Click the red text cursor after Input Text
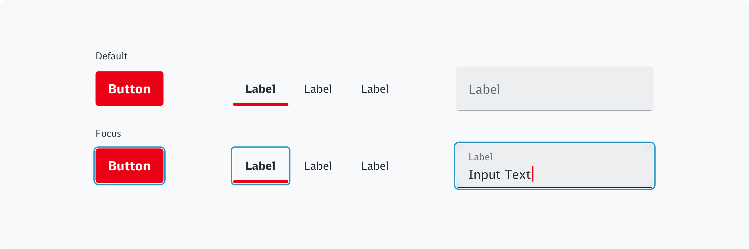The image size is (749, 249). (x=533, y=174)
